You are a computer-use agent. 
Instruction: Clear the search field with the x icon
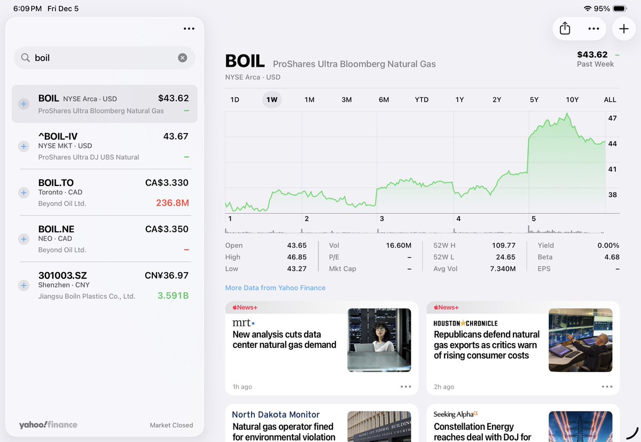click(183, 58)
